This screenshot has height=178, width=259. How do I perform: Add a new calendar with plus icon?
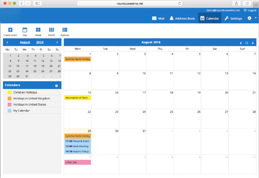[x=57, y=86]
